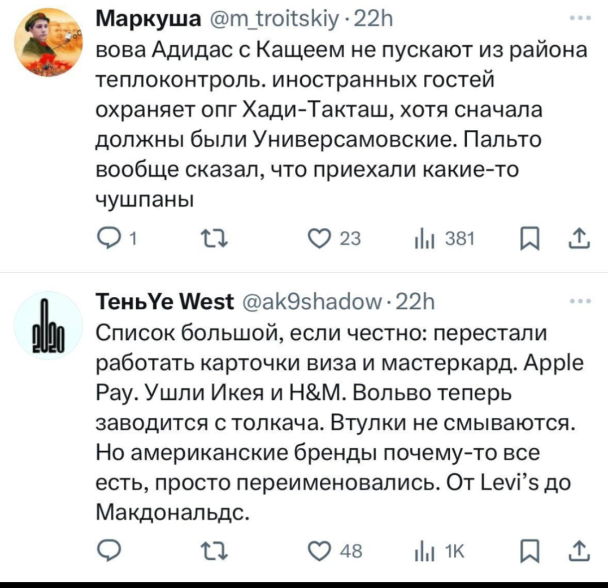Open more options for Маркуша's tweet
Screen dimensions: 608x588
[x=580, y=18]
